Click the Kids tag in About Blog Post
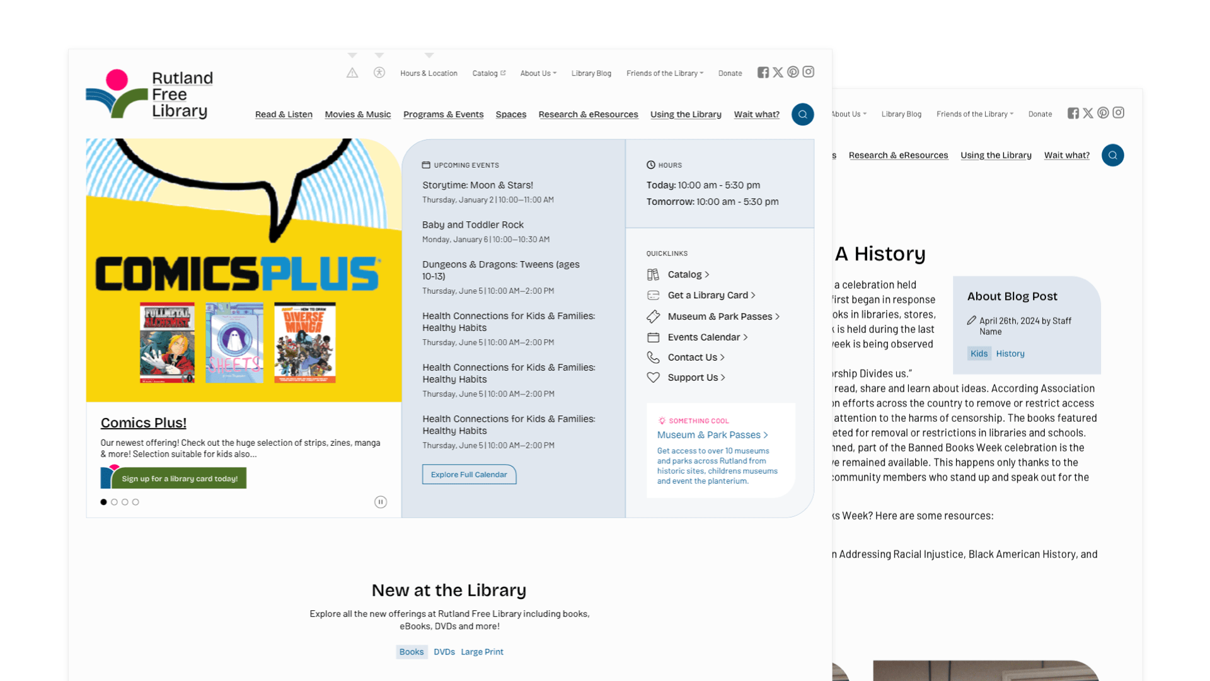 (x=979, y=354)
